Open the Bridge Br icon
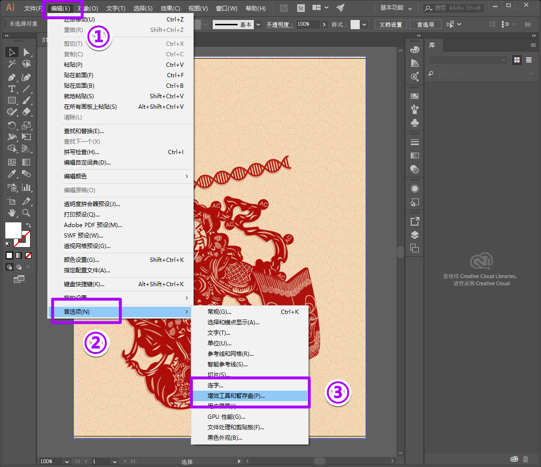541x467 pixels. pyautogui.click(x=283, y=8)
